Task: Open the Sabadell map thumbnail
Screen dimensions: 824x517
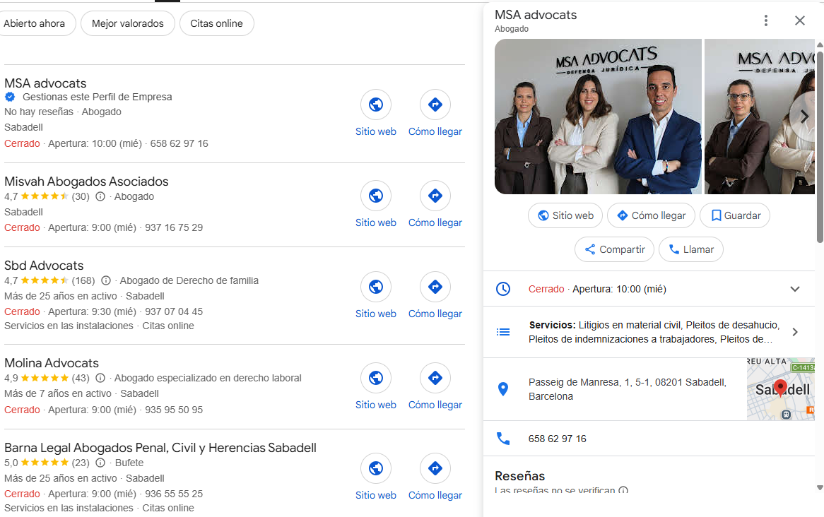Action: (781, 389)
